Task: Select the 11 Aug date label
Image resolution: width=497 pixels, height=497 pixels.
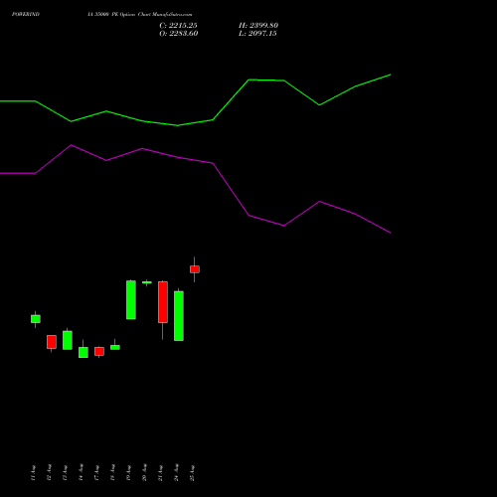Action: 33,473
